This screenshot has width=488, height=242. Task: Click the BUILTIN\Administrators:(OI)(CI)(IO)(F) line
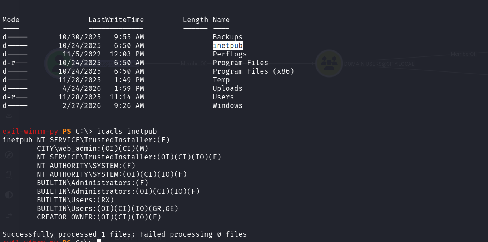(x=118, y=191)
